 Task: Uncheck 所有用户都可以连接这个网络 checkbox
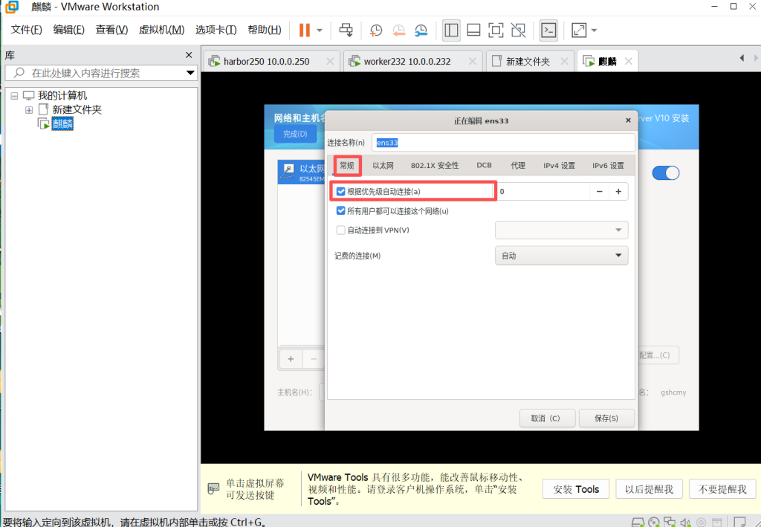(341, 211)
